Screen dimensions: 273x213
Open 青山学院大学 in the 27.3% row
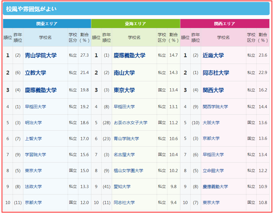[x=41, y=55]
